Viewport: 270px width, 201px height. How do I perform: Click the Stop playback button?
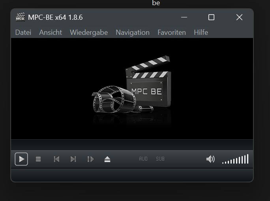(x=38, y=159)
